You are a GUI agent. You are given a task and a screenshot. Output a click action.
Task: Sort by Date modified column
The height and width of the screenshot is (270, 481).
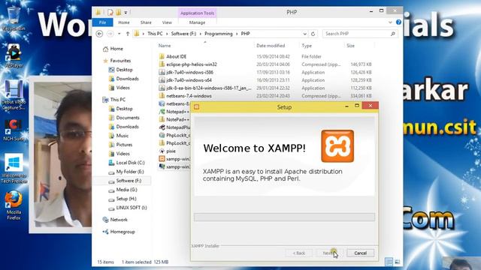tap(271, 46)
